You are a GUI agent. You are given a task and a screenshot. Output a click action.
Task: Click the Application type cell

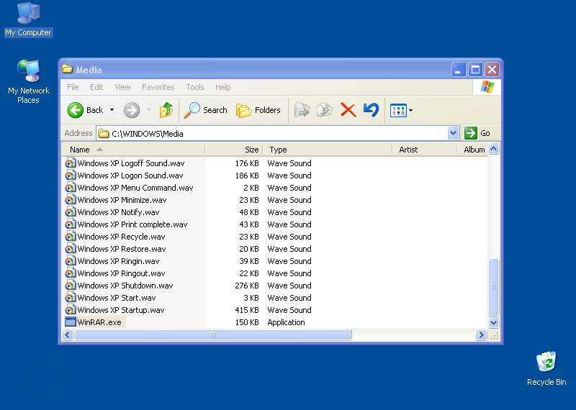click(x=286, y=322)
